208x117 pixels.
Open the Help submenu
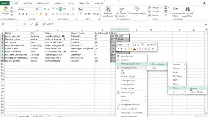tap(158, 68)
